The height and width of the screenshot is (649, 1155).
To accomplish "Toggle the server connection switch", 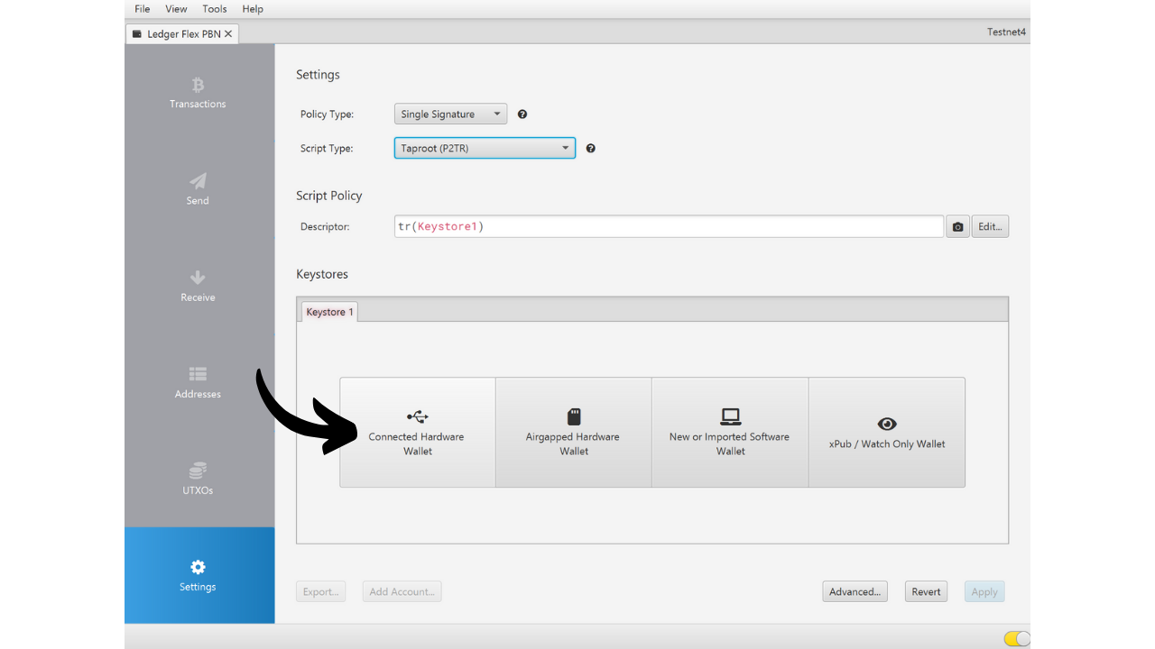I will point(1016,638).
